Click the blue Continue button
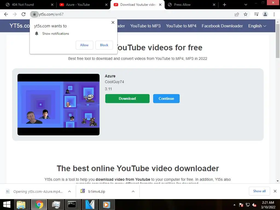Screen dimensions: 280x210 (x=166, y=98)
